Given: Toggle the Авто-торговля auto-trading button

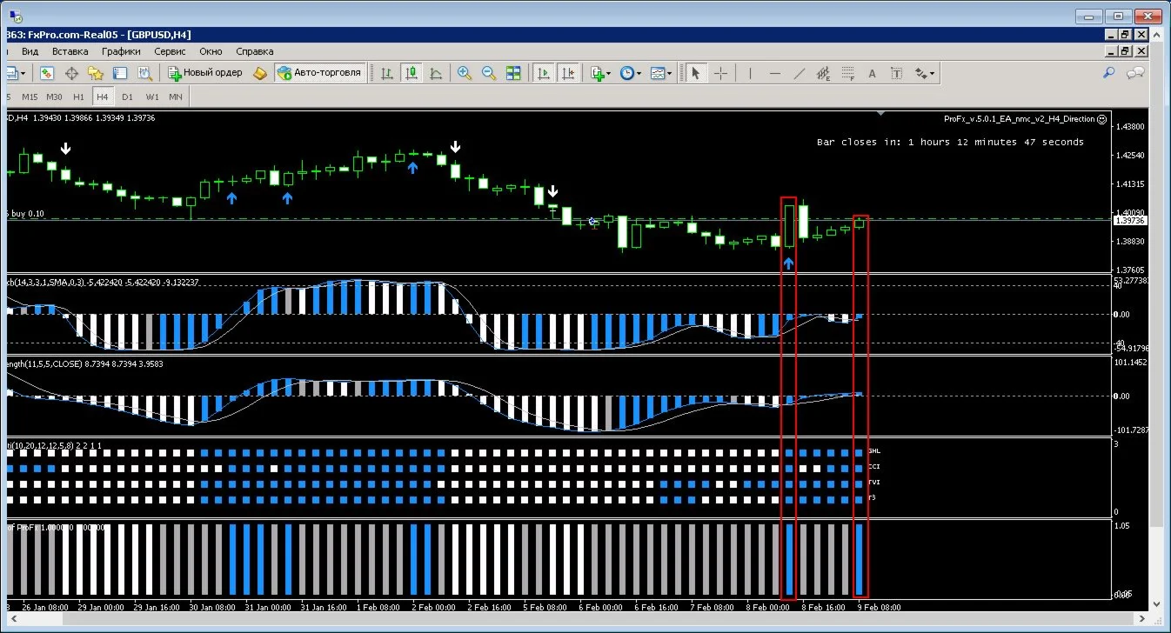Looking at the screenshot, I should click(x=319, y=74).
